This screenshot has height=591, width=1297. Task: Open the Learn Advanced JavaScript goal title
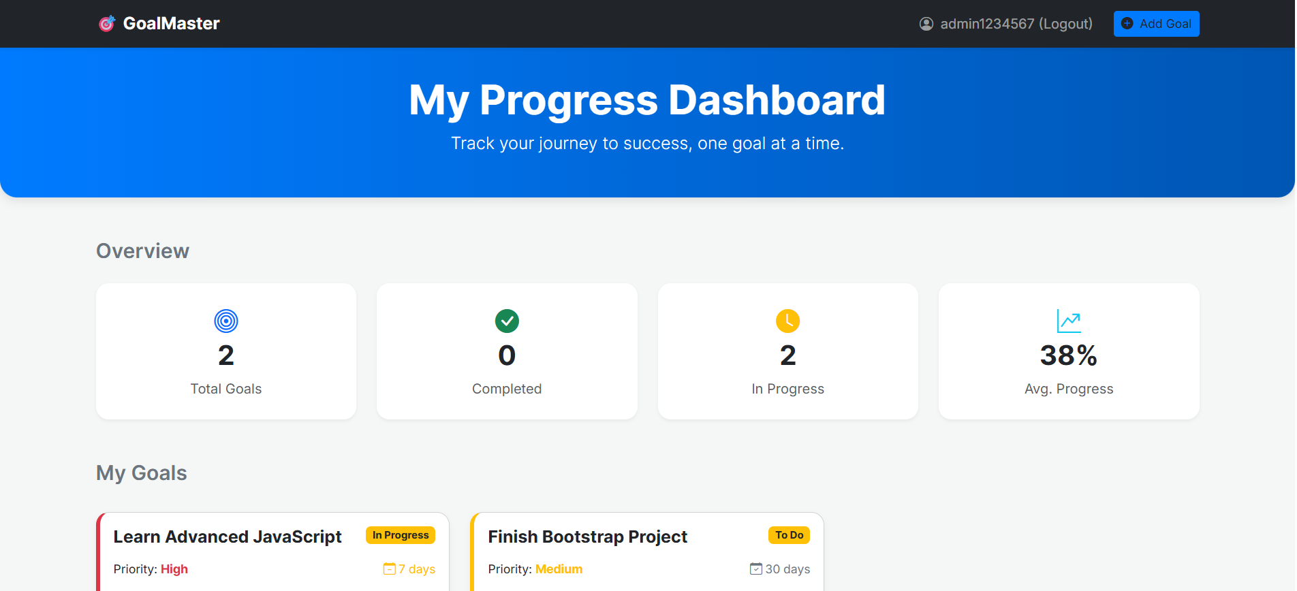pos(228,537)
